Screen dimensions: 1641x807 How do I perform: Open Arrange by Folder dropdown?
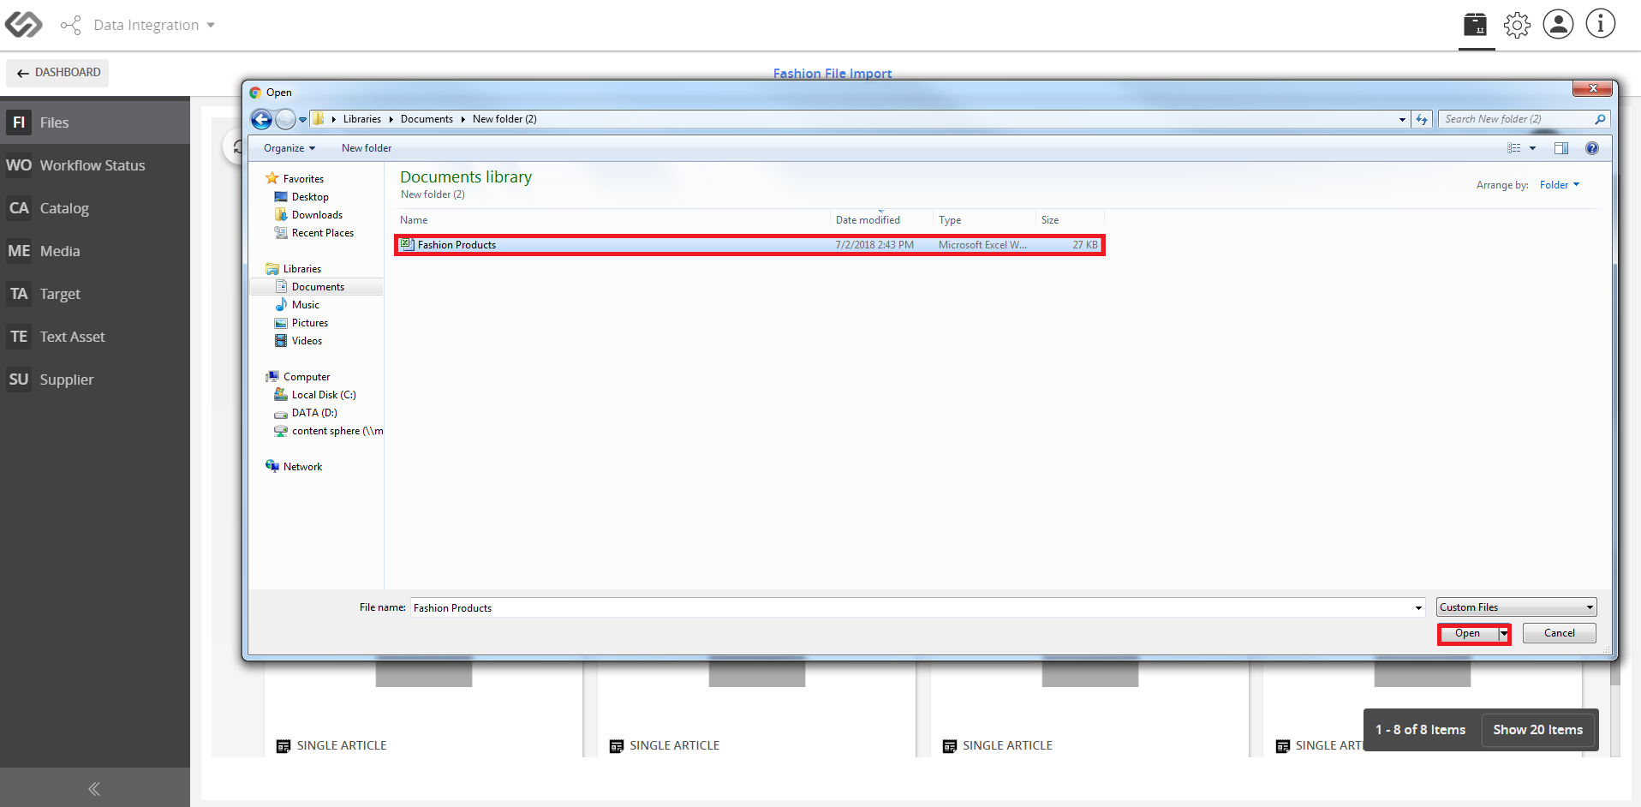1560,185
